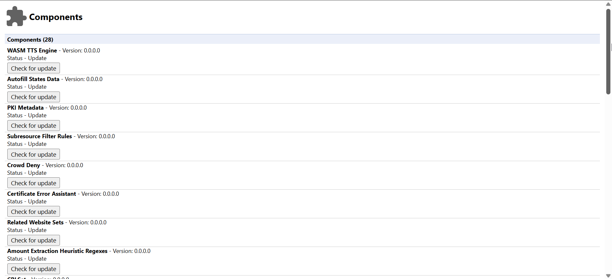This screenshot has height=279, width=612.
Task: Check for update for Crowd Deny
Action: (x=33, y=183)
